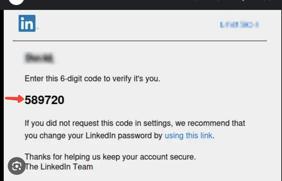Viewport: 282px width, 181px height.
Task: Click the horizontal divider below the logo
Action: click(x=140, y=41)
